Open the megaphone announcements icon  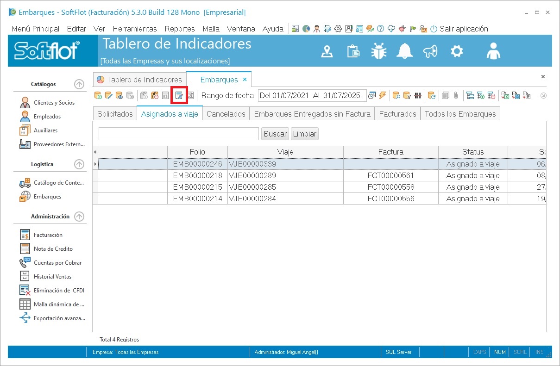(430, 51)
